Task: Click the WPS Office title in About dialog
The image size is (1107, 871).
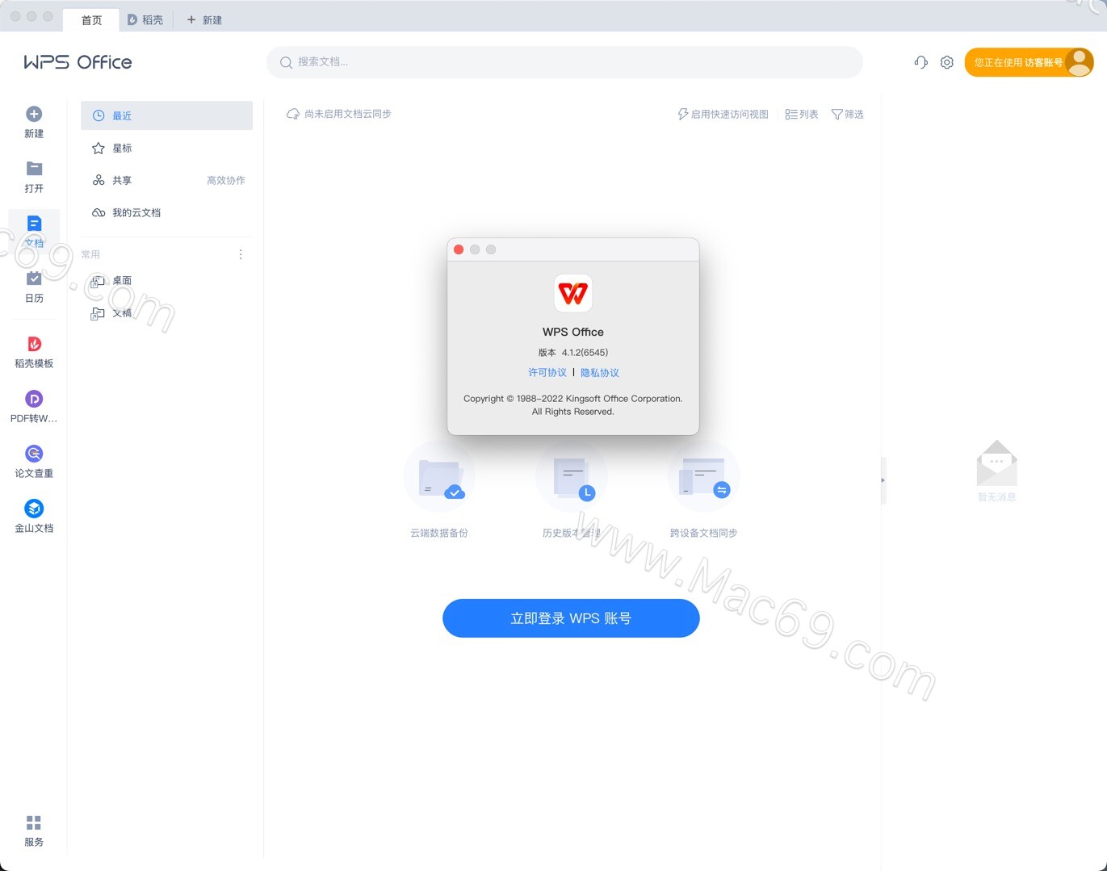Action: tap(573, 332)
